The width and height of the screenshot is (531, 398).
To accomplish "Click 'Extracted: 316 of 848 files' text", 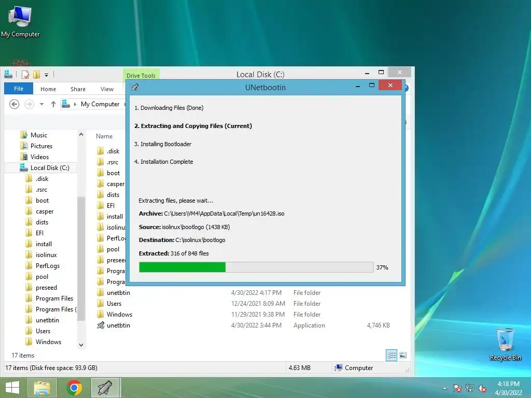I will (x=174, y=253).
